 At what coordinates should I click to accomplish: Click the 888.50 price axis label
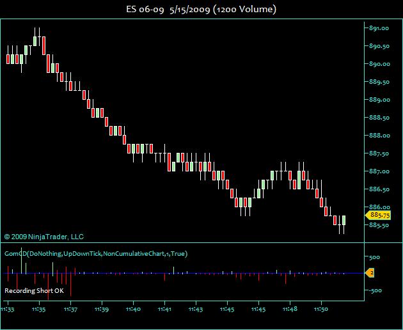point(379,118)
